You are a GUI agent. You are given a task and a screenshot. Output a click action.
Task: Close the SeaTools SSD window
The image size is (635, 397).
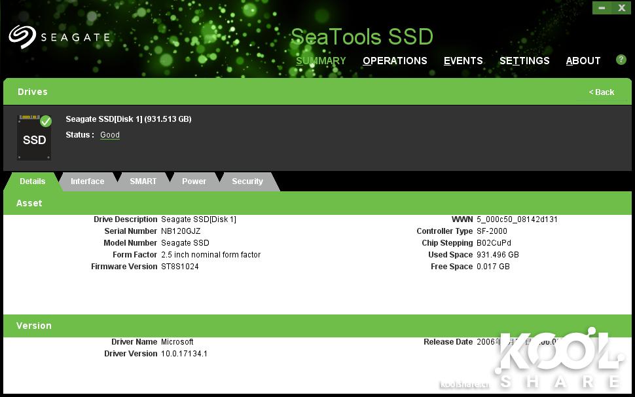tap(622, 8)
